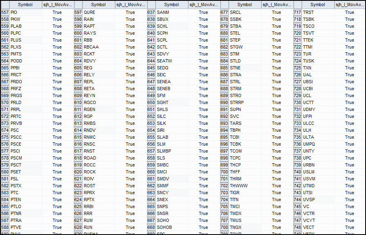Select the PTVE symbol cell
366x235 pixels.
click(25, 227)
